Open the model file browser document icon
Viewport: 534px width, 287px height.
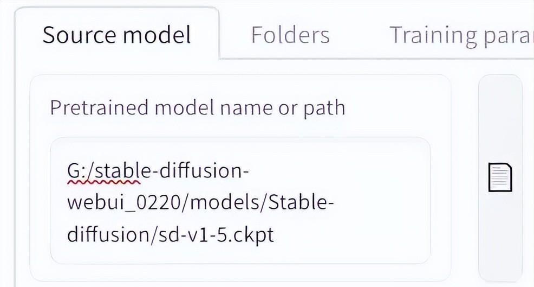[x=500, y=177]
